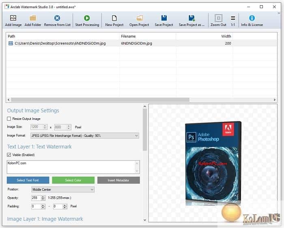Click text box scroll down arrow

(137, 170)
